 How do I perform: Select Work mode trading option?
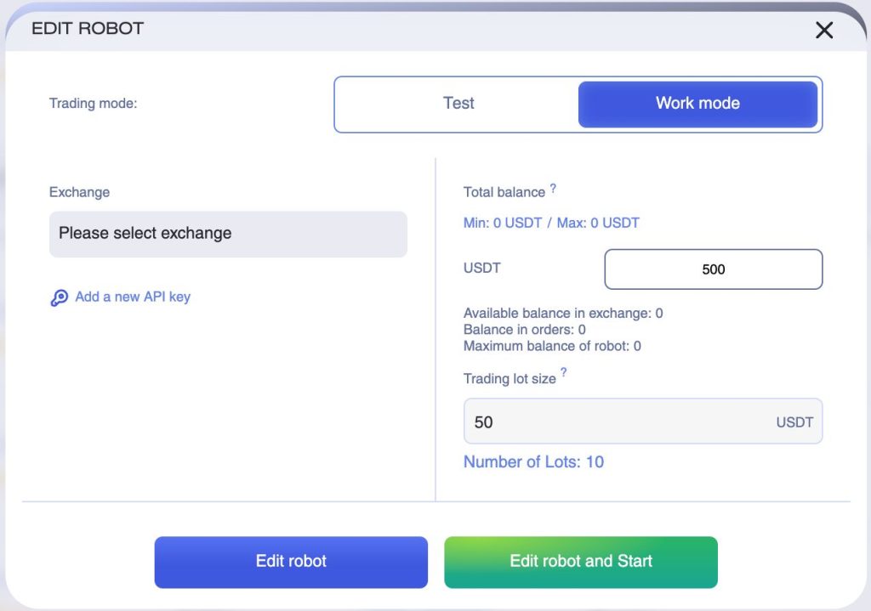697,104
